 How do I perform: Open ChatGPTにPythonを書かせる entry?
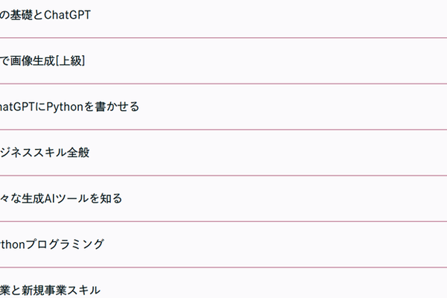(x=223, y=107)
